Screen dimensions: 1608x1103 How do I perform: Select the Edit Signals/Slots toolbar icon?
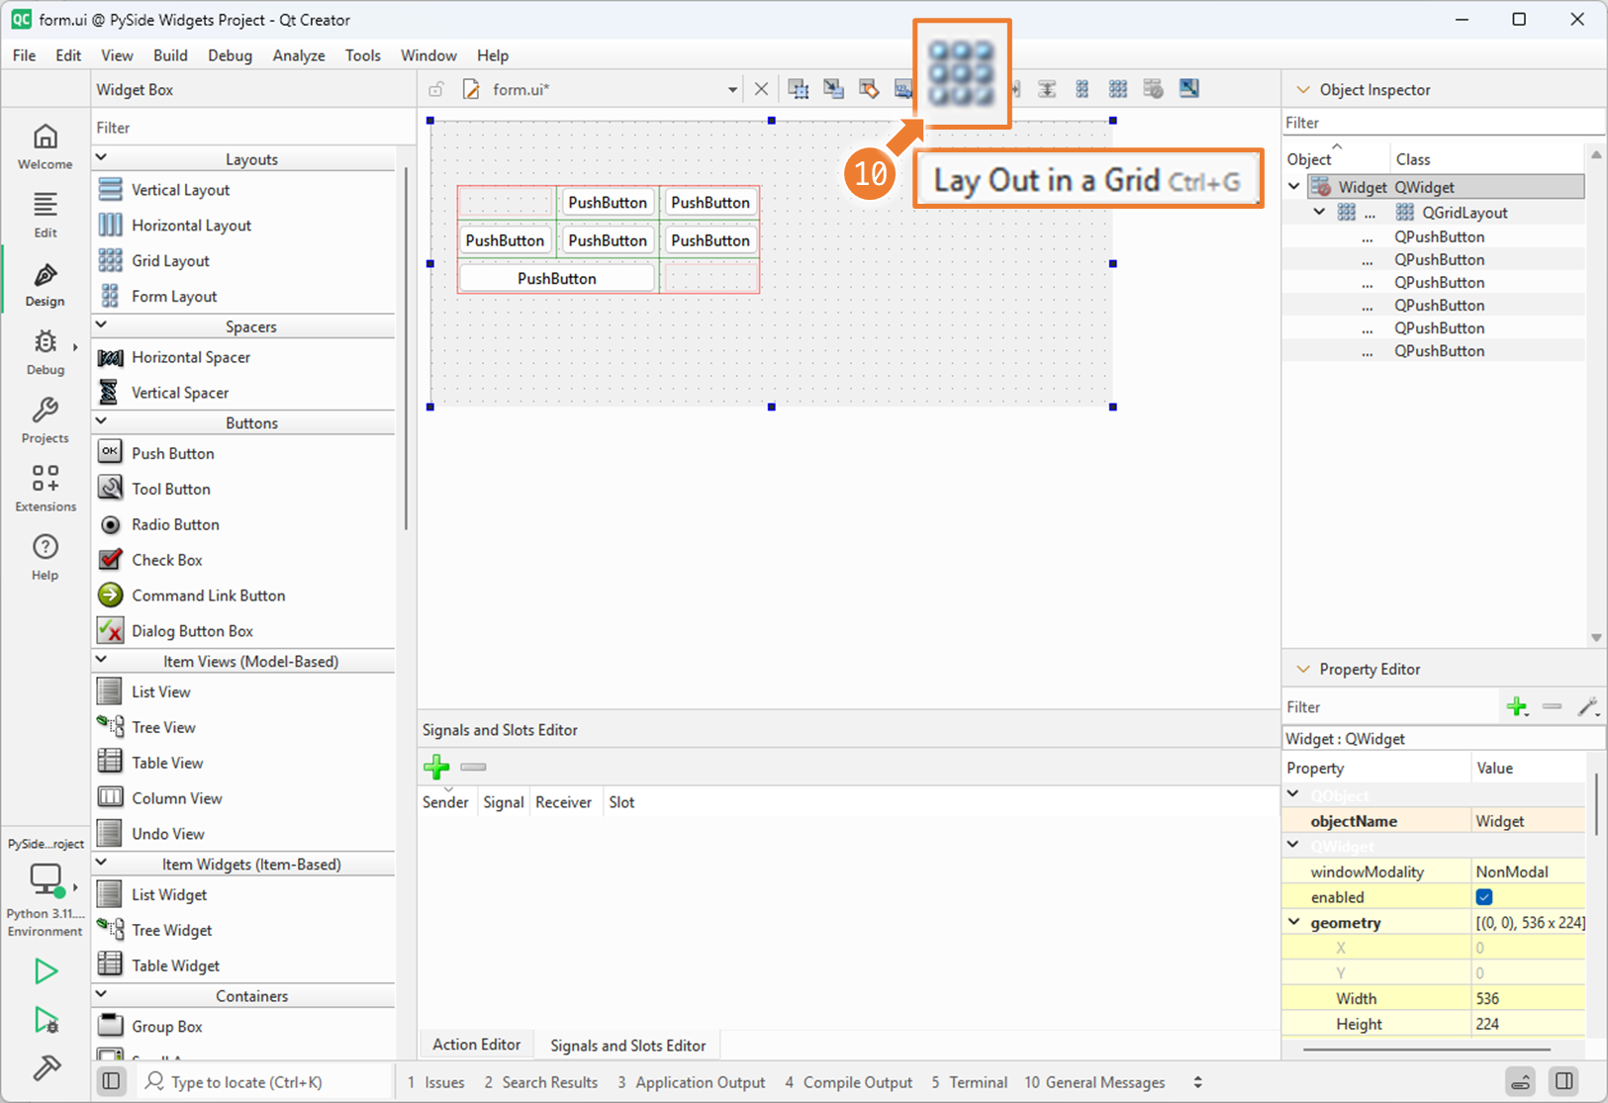(834, 89)
